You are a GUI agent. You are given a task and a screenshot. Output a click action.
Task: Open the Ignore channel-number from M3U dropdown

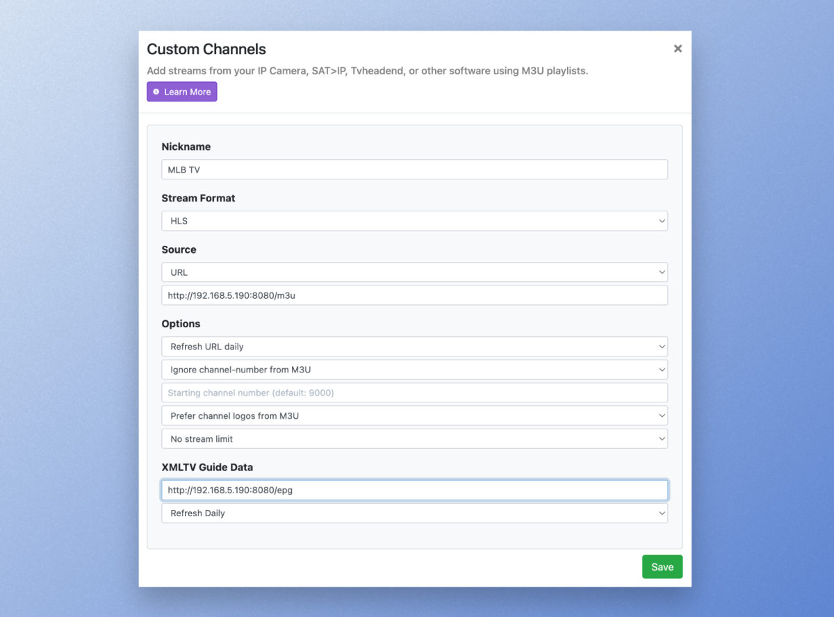coord(414,370)
